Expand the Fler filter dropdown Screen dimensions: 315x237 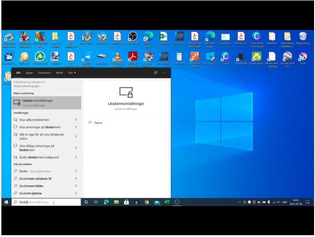(x=72, y=72)
